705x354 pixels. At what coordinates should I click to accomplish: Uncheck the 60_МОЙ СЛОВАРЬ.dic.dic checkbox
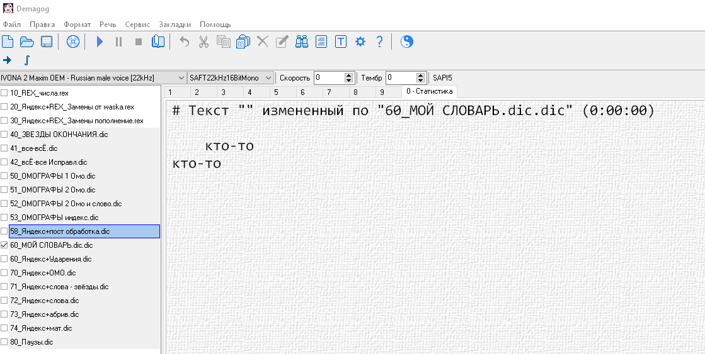[4, 245]
